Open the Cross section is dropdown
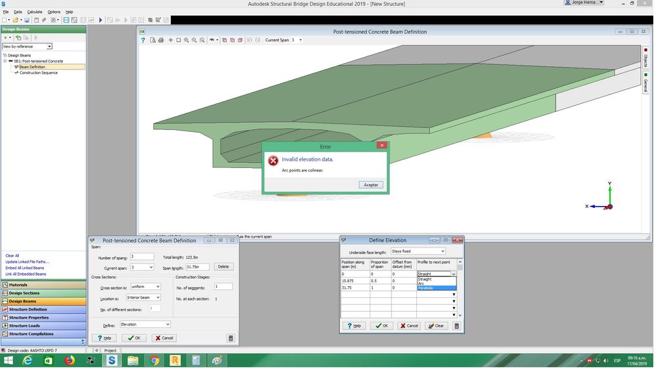 [x=146, y=287]
